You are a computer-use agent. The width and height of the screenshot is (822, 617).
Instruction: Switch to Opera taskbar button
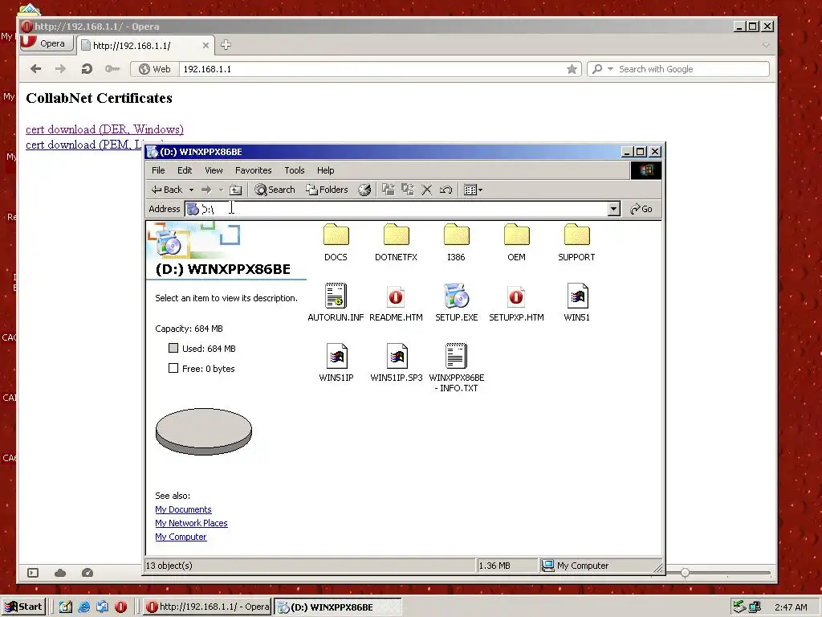pyautogui.click(x=208, y=607)
